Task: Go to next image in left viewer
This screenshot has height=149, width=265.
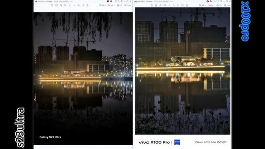Action: point(74,5)
